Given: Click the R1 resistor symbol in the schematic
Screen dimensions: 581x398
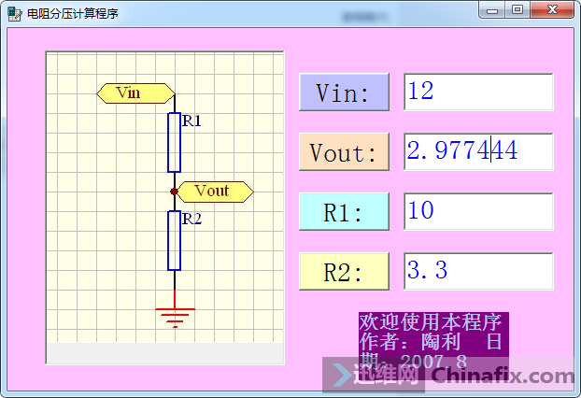Looking at the screenshot, I should (174, 142).
